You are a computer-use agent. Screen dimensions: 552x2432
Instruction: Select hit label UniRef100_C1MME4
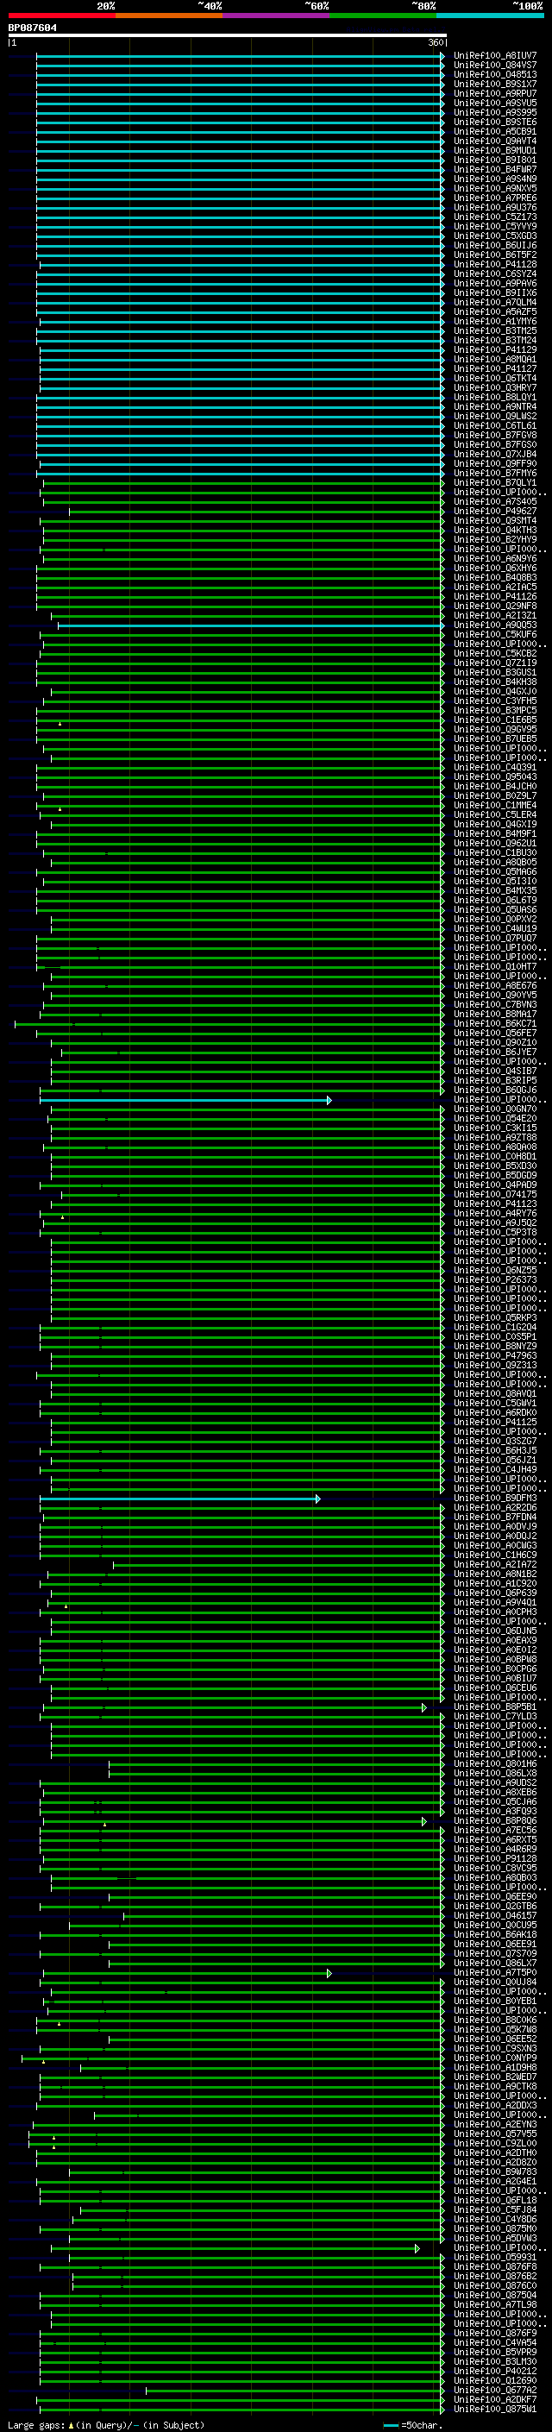[494, 805]
